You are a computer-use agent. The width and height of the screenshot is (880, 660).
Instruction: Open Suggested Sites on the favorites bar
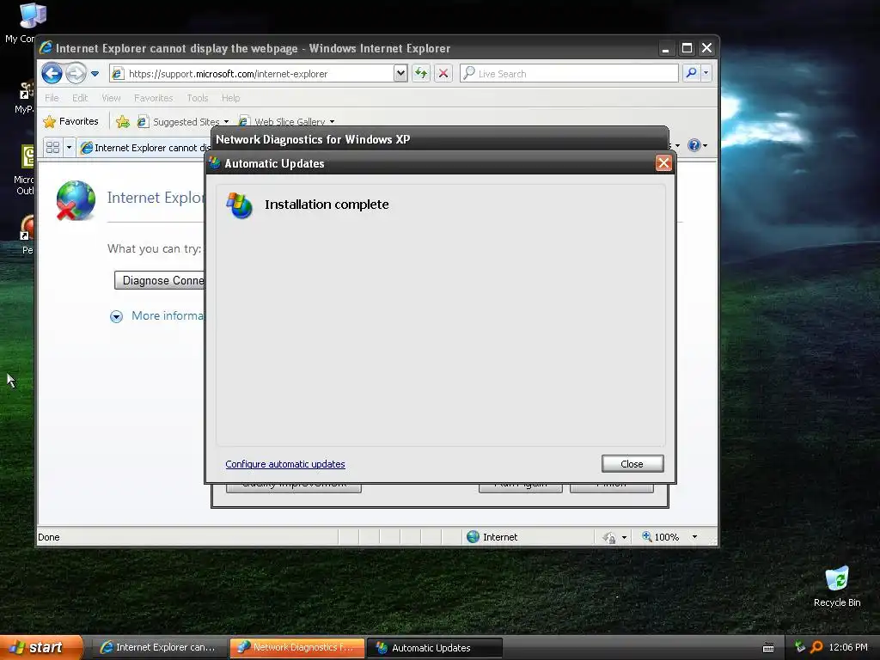pyautogui.click(x=183, y=121)
